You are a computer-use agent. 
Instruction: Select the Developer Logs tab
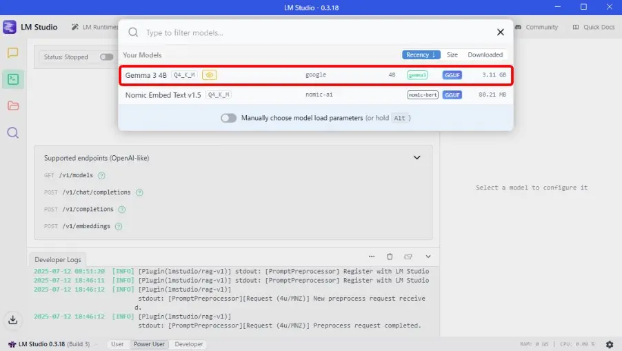[x=57, y=259]
